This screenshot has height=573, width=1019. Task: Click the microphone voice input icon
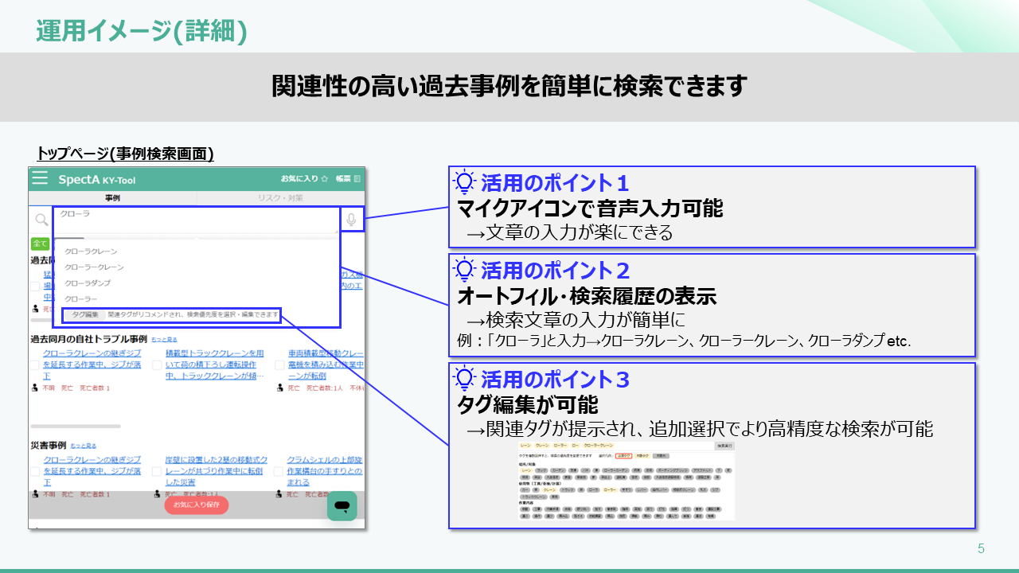351,220
